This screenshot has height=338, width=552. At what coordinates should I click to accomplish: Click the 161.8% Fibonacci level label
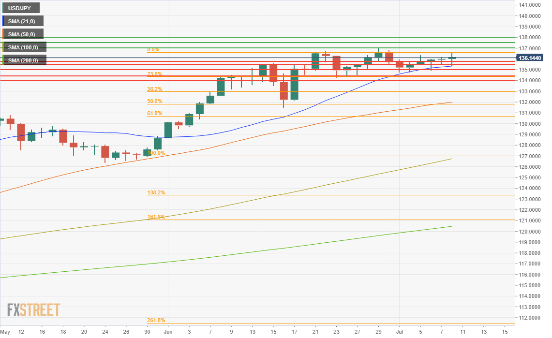click(156, 217)
